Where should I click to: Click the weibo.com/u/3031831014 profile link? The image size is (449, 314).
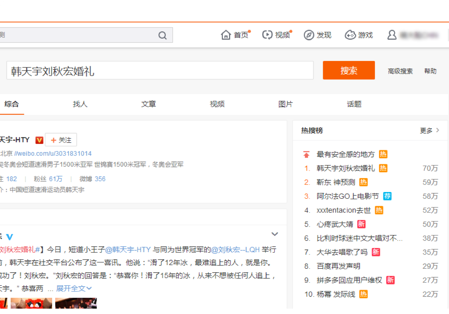[x=53, y=153]
